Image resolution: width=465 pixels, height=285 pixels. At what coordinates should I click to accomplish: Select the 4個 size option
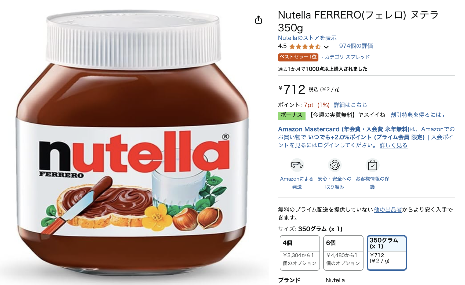point(300,253)
